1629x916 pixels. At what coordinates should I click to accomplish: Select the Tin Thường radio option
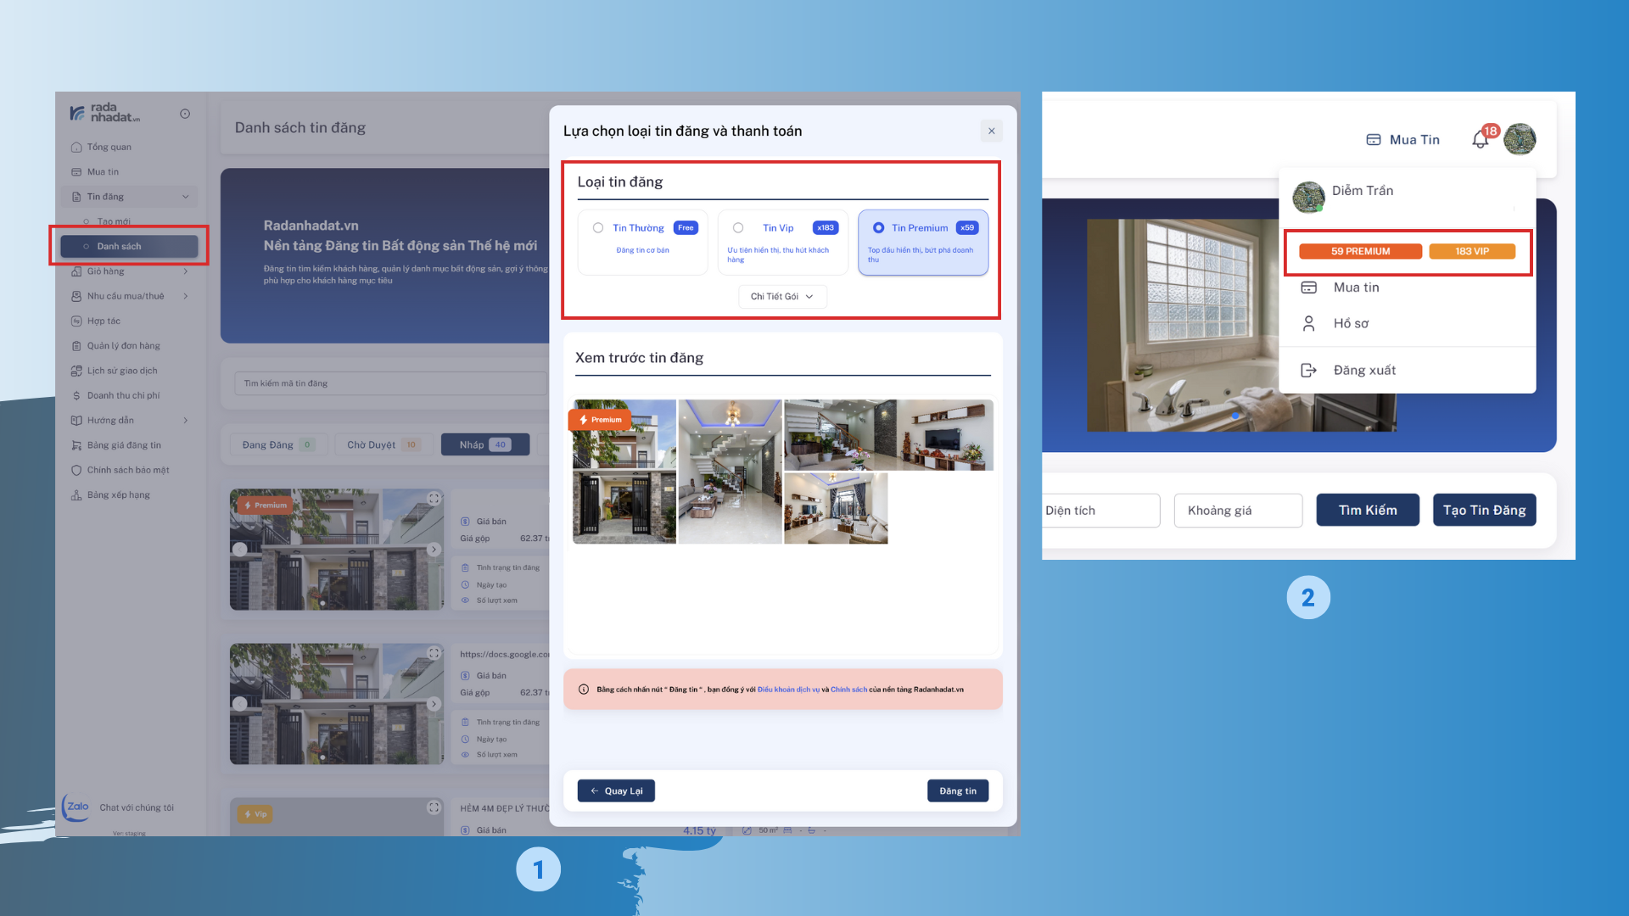598,228
